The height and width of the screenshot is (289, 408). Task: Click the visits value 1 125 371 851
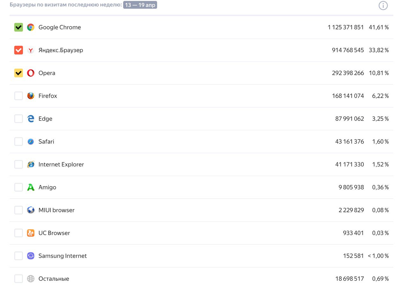click(346, 27)
